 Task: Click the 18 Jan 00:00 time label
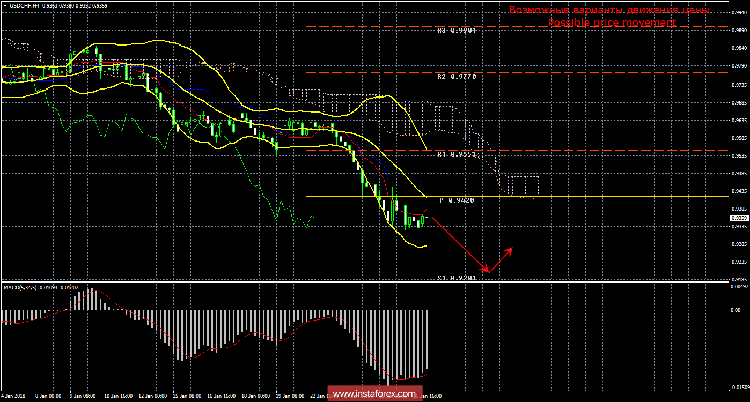pos(255,397)
